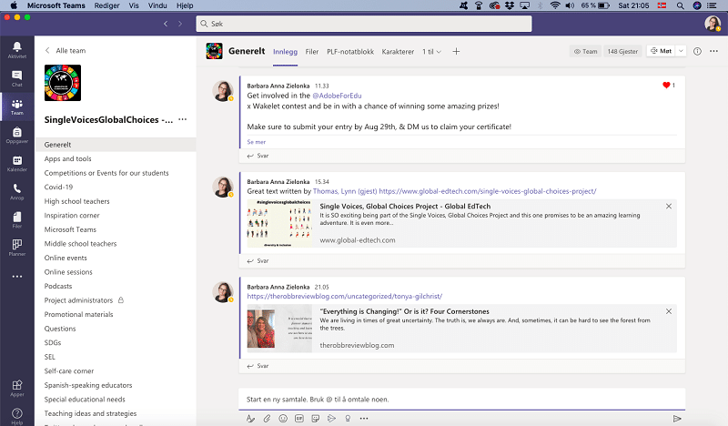The width and height of the screenshot is (728, 426).
Task: Click the heart reaction on first post
Action: pyautogui.click(x=666, y=86)
